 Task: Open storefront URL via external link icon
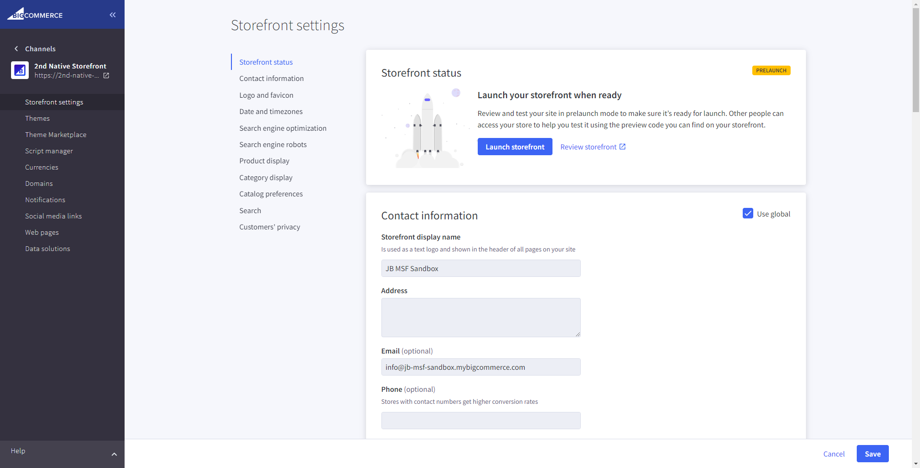click(x=106, y=76)
